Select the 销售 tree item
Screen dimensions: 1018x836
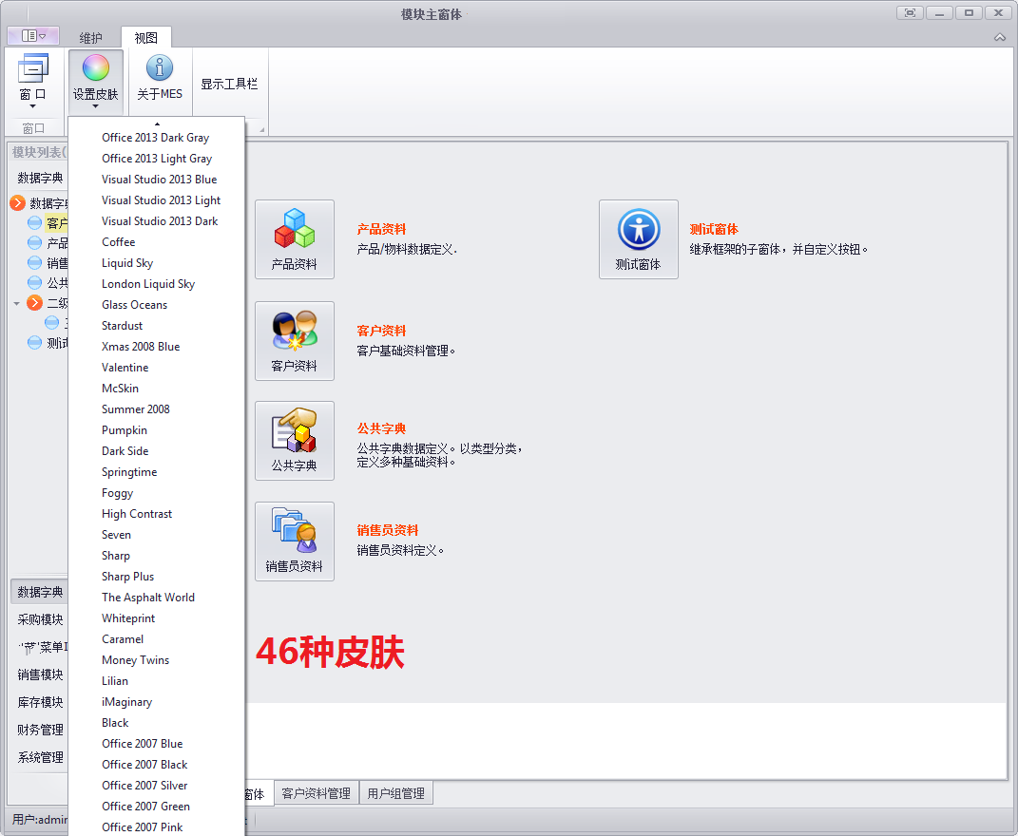[x=57, y=263]
